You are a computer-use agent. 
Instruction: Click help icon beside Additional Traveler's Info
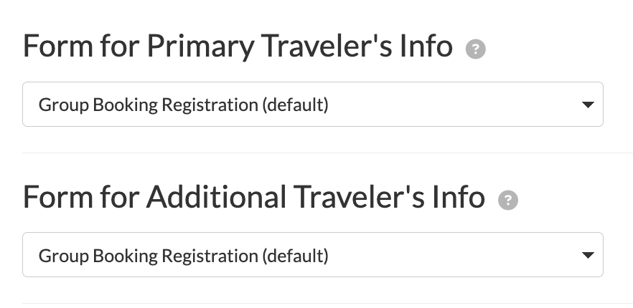508,200
